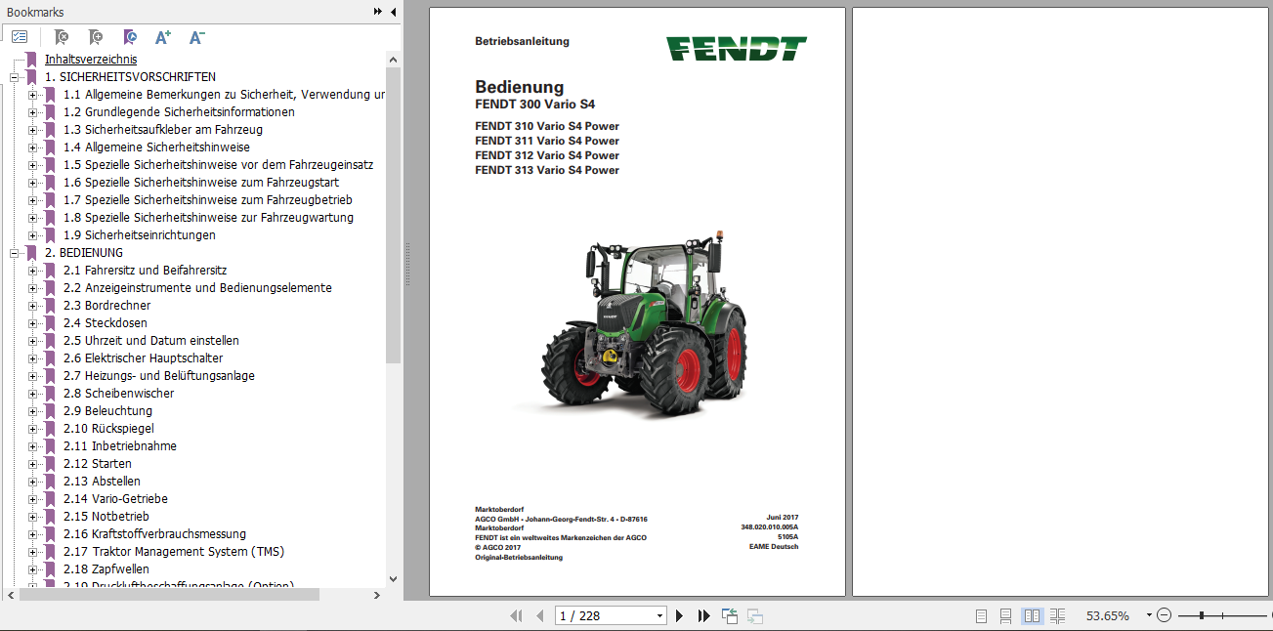Click the double-arrow icon in Bookmarks header
This screenshot has width=1273, height=631.
378,12
